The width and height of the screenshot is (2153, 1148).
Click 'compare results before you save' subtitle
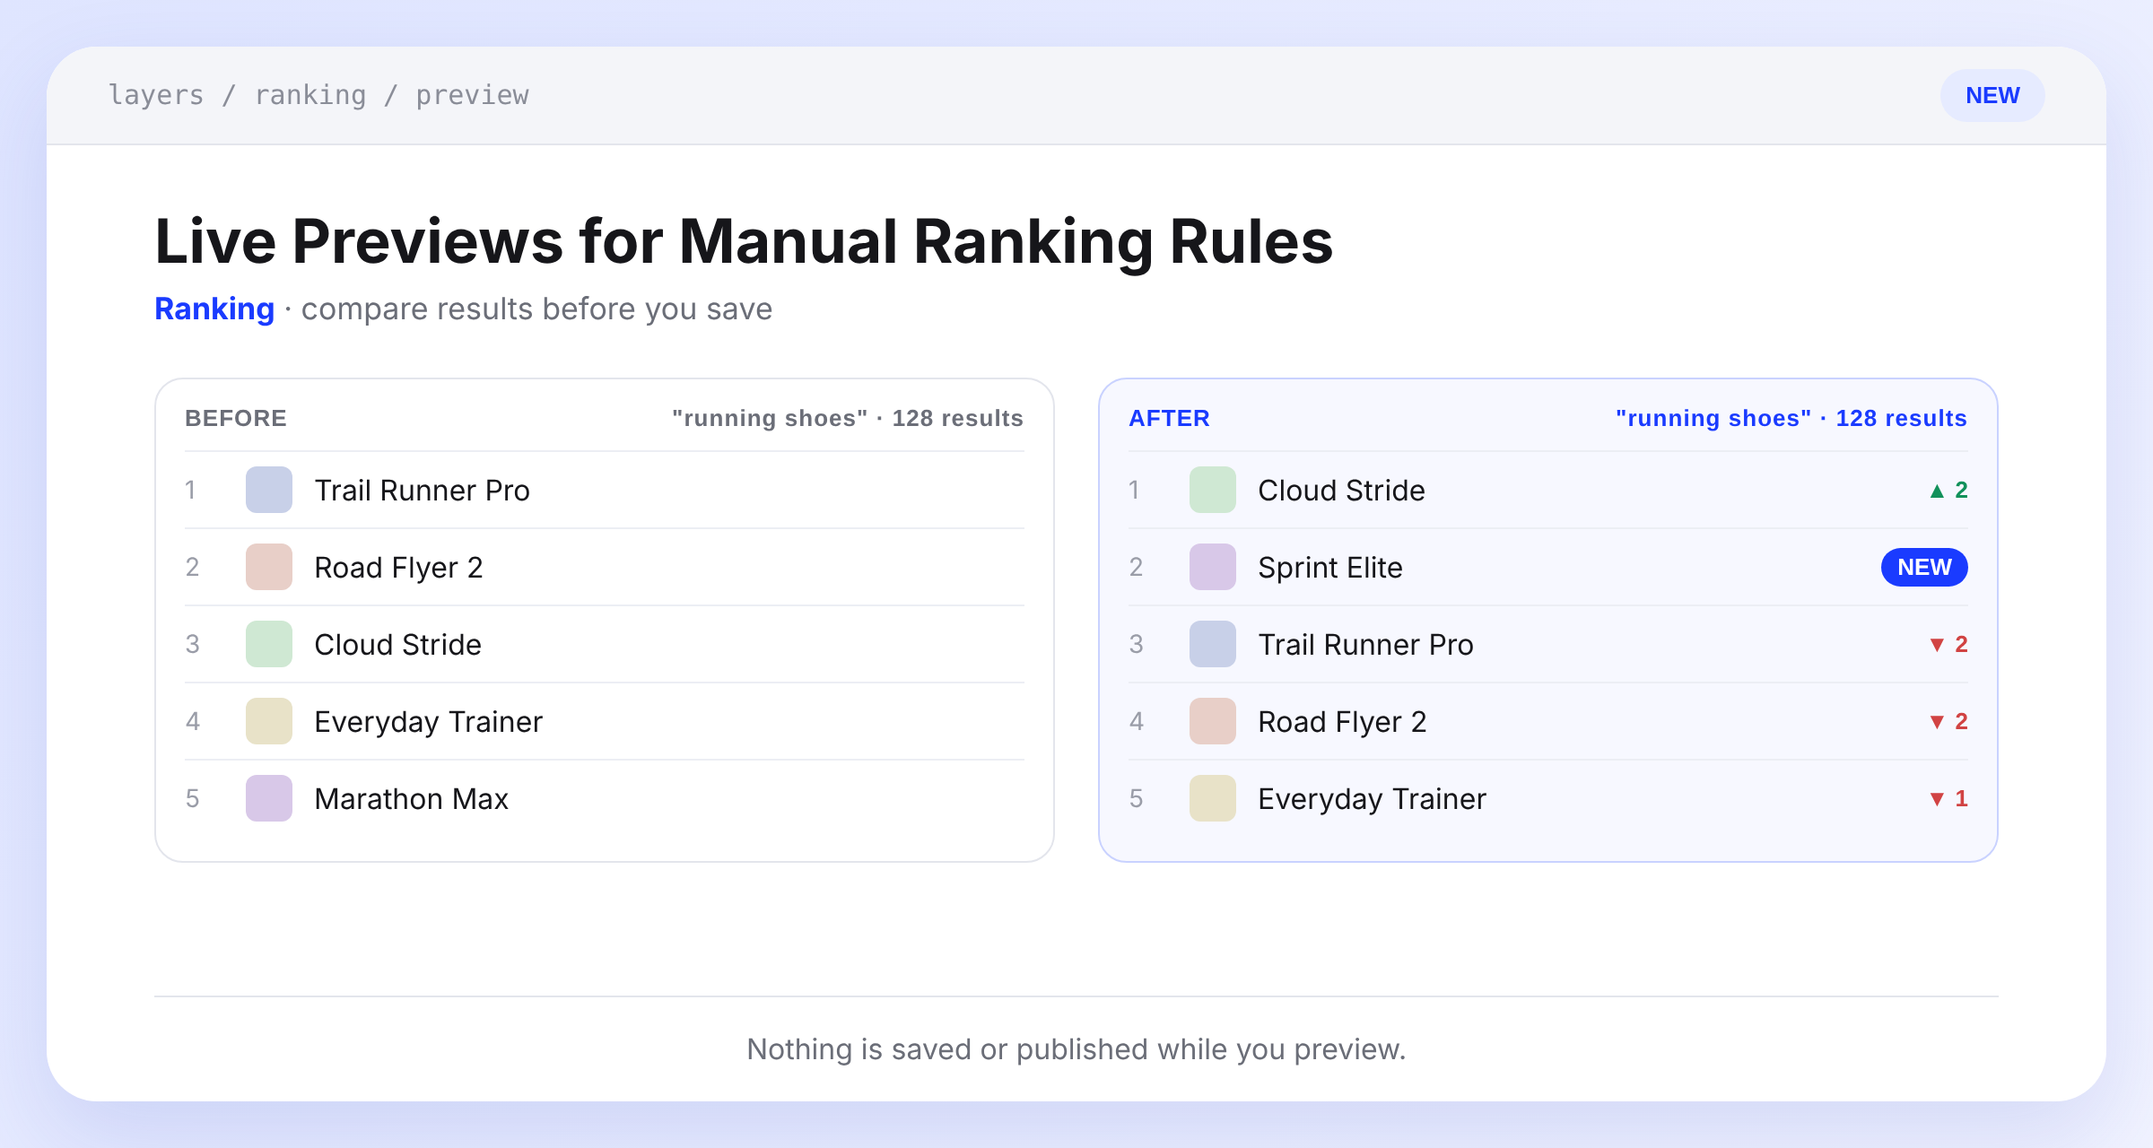click(536, 309)
